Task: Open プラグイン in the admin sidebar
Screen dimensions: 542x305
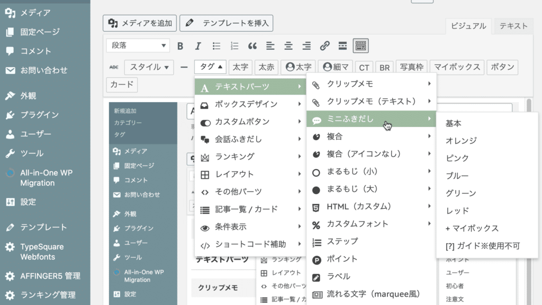Action: click(39, 115)
